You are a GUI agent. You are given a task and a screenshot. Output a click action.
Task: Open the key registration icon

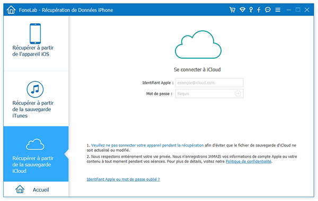click(x=251, y=10)
